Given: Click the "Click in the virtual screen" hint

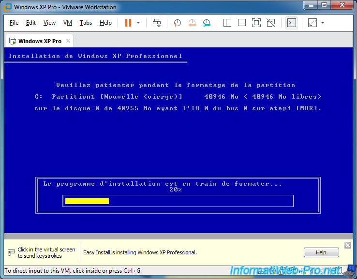Looking at the screenshot, I should [46, 252].
